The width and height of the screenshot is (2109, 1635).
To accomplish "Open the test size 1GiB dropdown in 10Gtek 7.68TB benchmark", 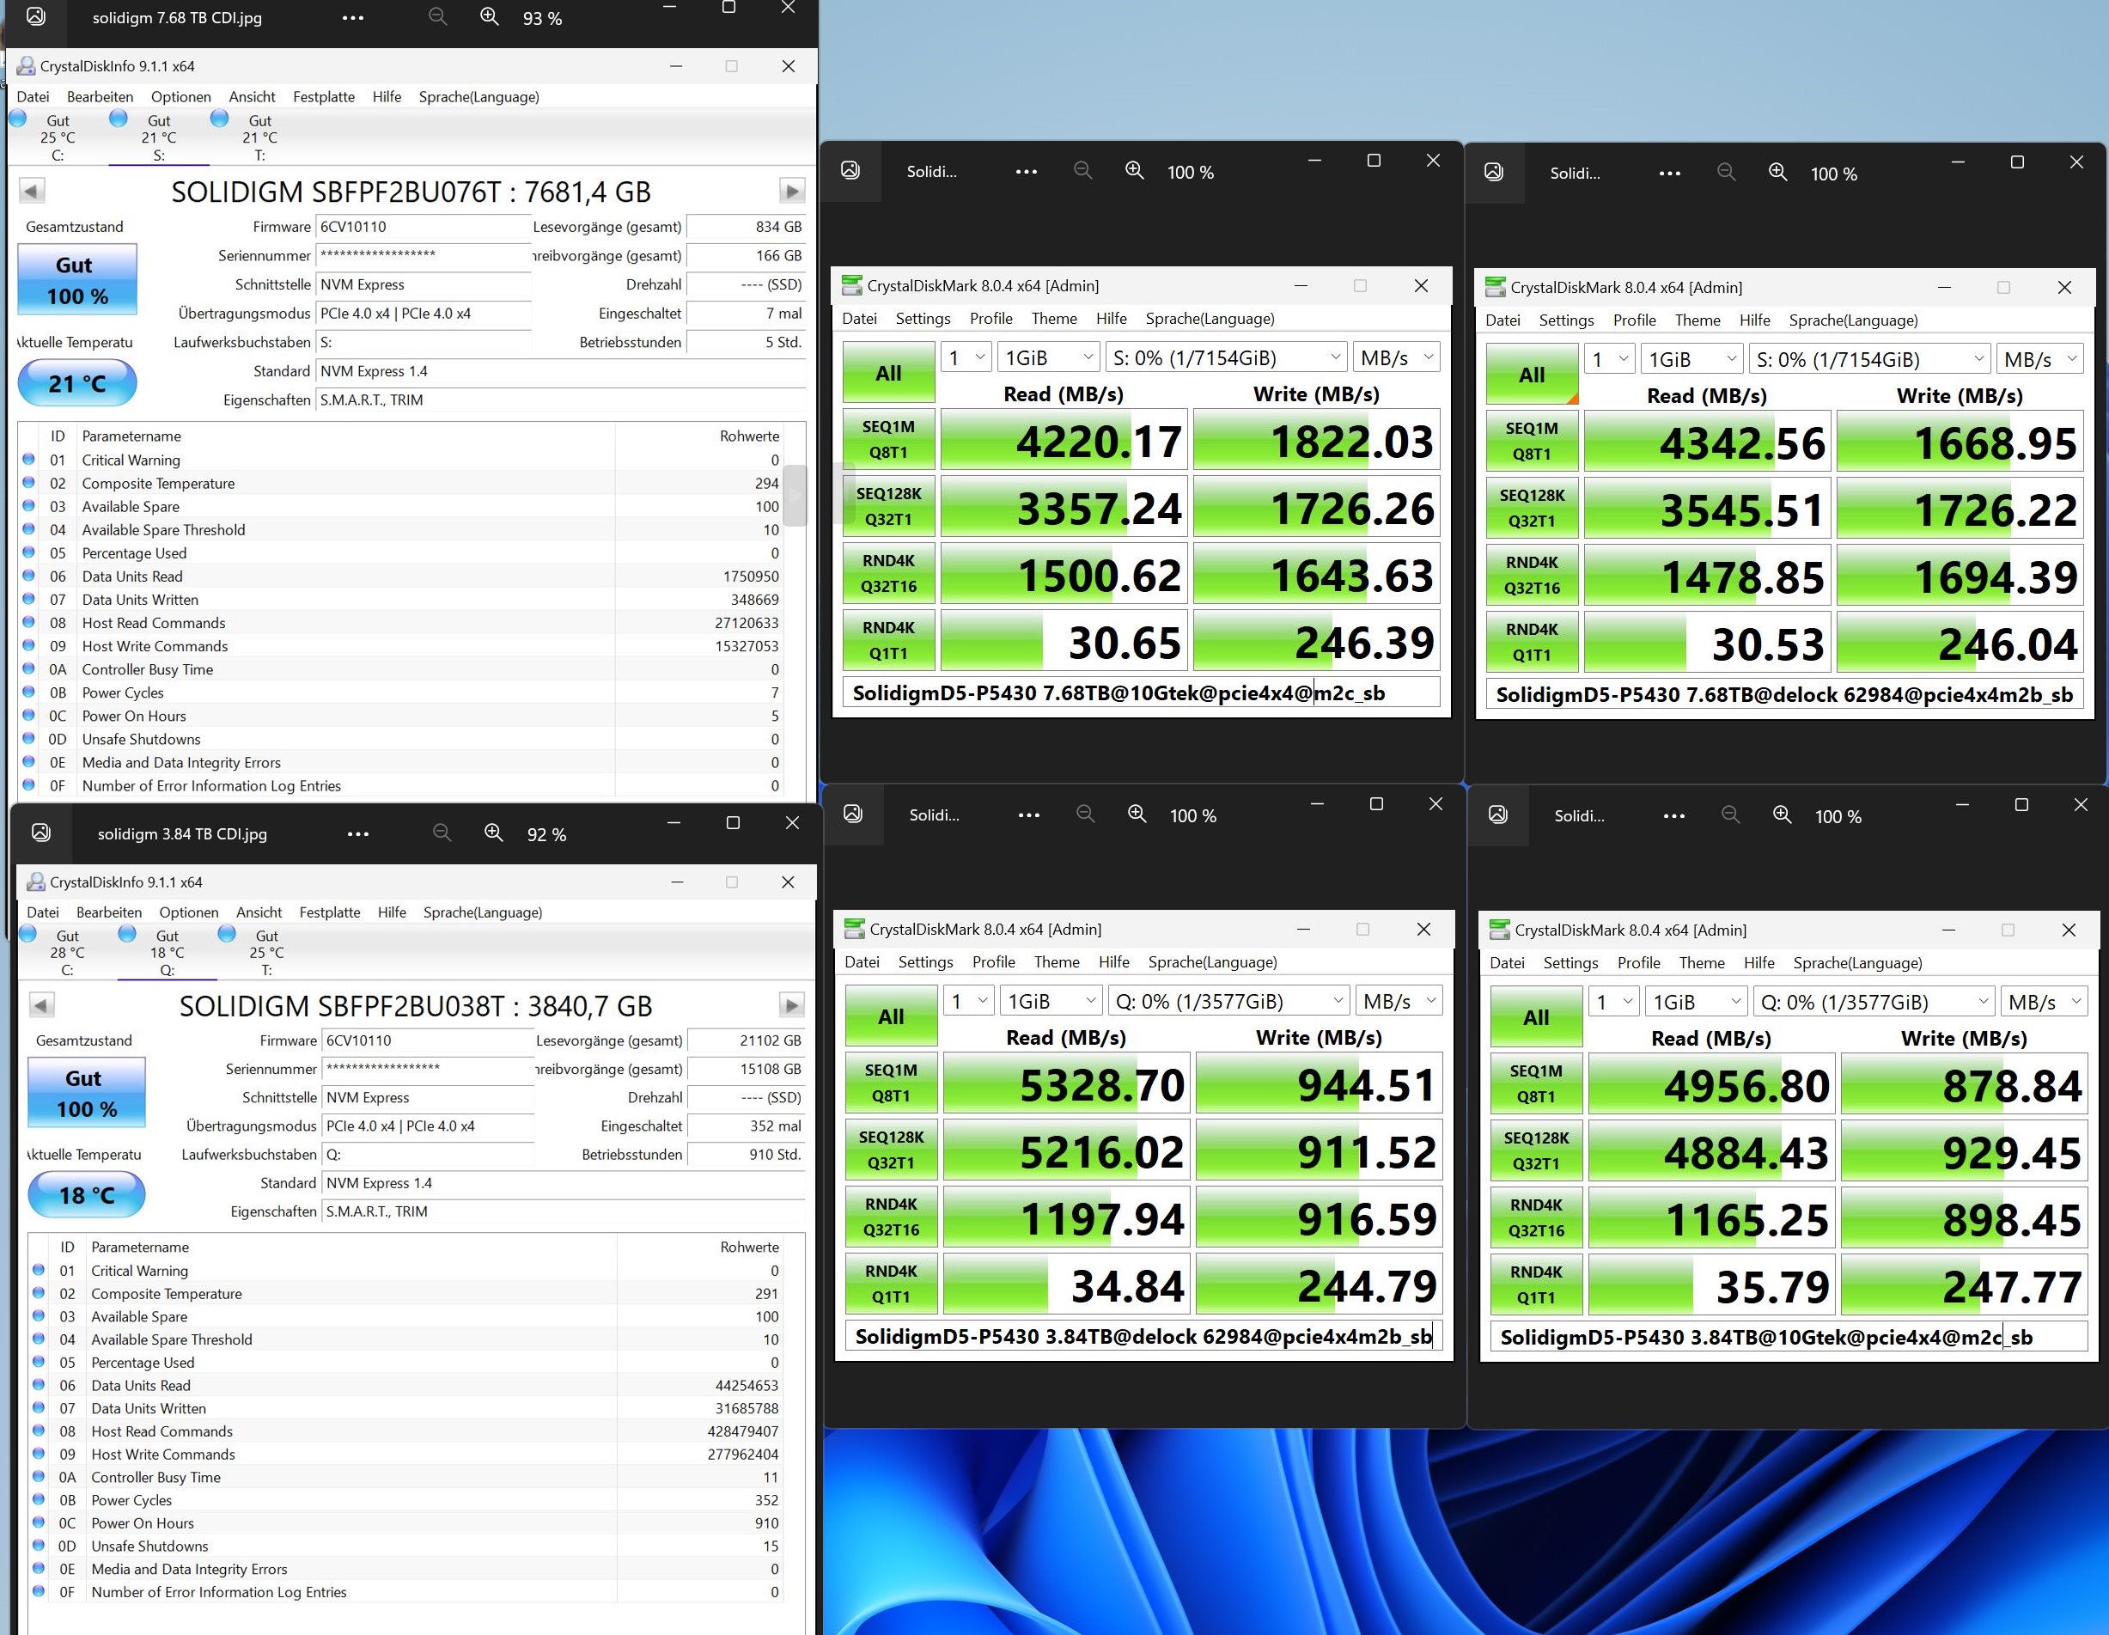I will 1049,358.
